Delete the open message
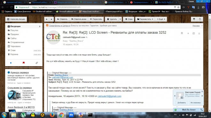 click(112, 19)
